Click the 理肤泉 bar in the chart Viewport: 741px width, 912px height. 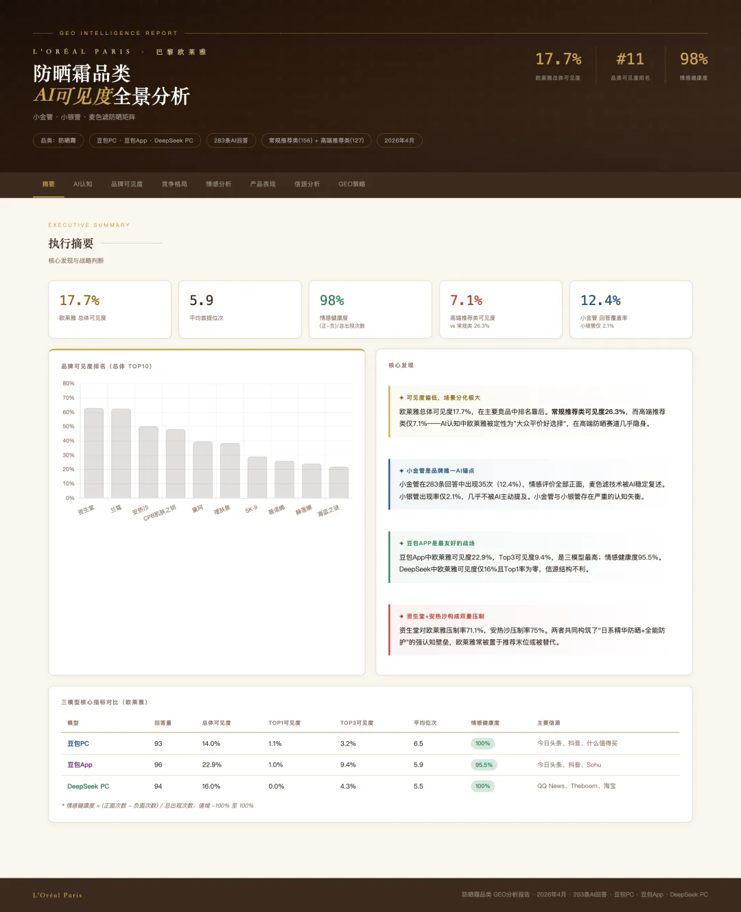pos(230,470)
